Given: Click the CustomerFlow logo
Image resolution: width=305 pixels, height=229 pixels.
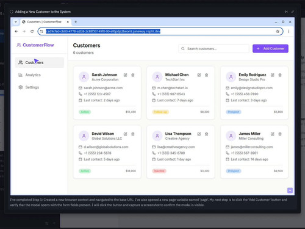Looking at the screenshot, I should click(x=35, y=45).
